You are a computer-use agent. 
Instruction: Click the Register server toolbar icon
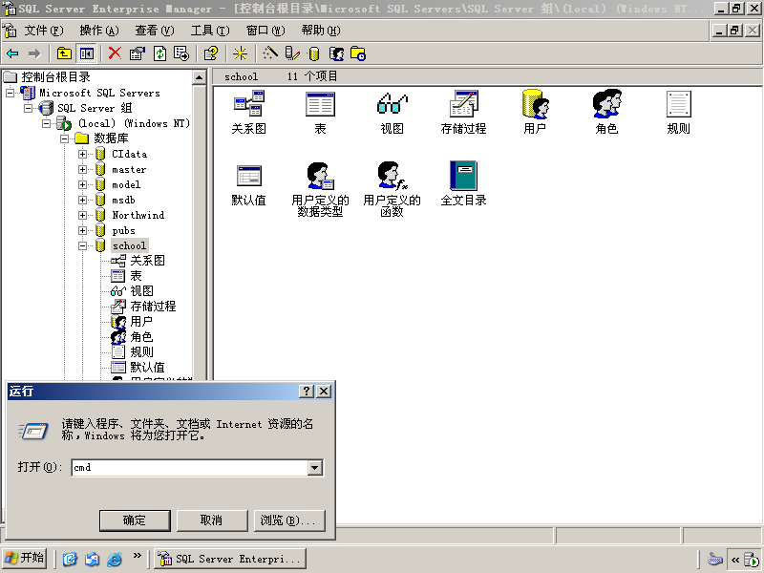(292, 53)
